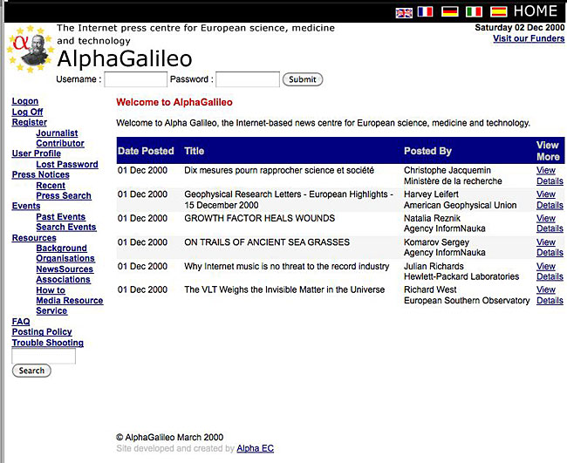567x463 pixels.
Task: Open the Register menu link
Action: click(x=30, y=122)
